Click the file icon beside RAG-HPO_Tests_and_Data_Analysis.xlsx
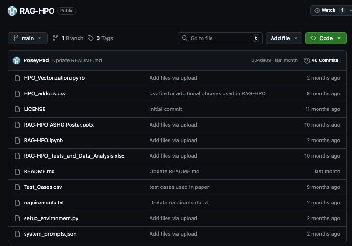The image size is (352, 246). [18, 156]
